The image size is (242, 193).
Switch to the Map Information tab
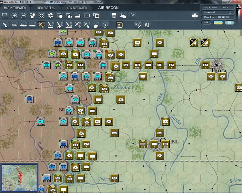(x=15, y=8)
